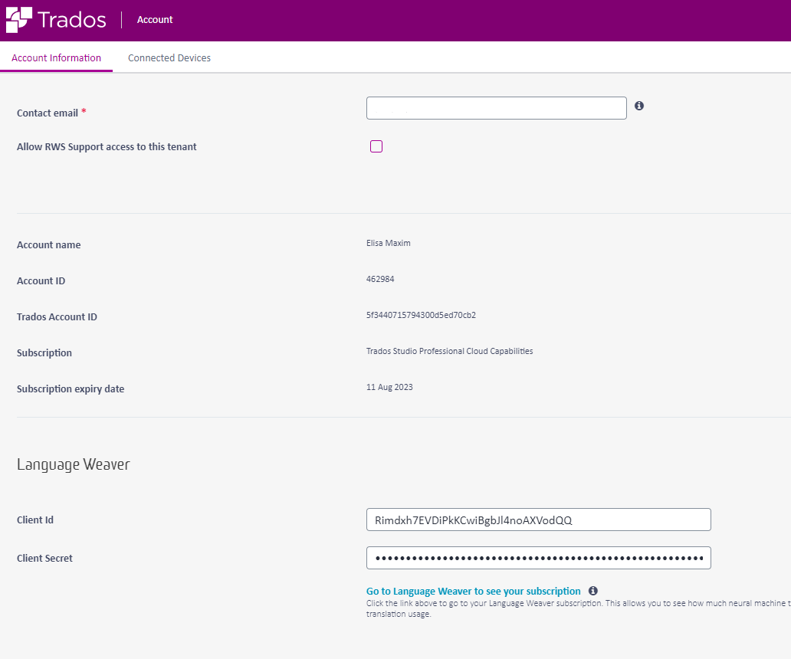Screen dimensions: 791x659
Task: Click into the Client Secret field
Action: coord(539,558)
